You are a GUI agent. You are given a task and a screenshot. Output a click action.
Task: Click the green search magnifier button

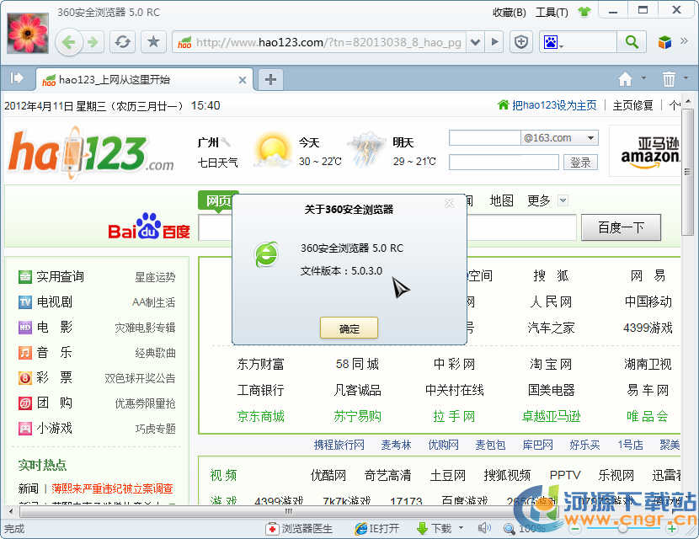coord(630,42)
